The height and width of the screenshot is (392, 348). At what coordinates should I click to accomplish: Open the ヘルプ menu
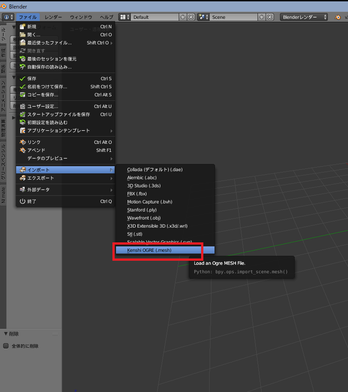click(x=107, y=17)
